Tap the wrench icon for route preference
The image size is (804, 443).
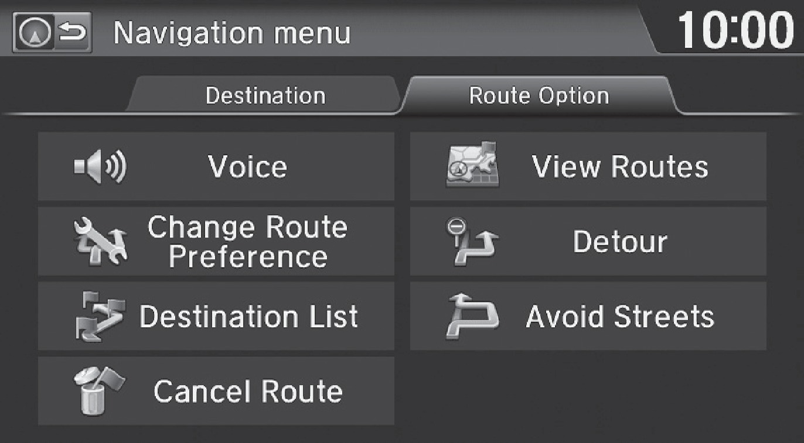click(100, 242)
